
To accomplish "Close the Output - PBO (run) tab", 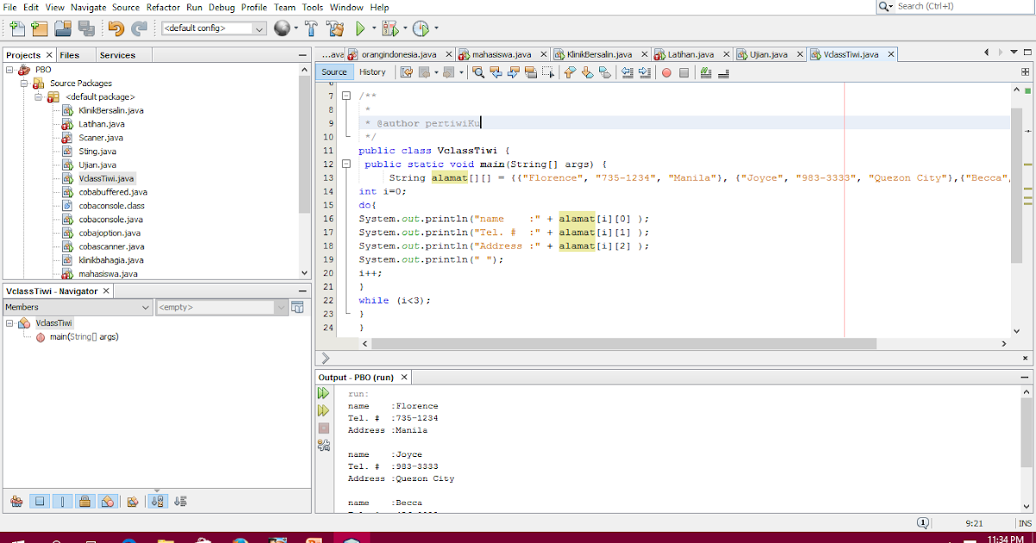I will (404, 378).
